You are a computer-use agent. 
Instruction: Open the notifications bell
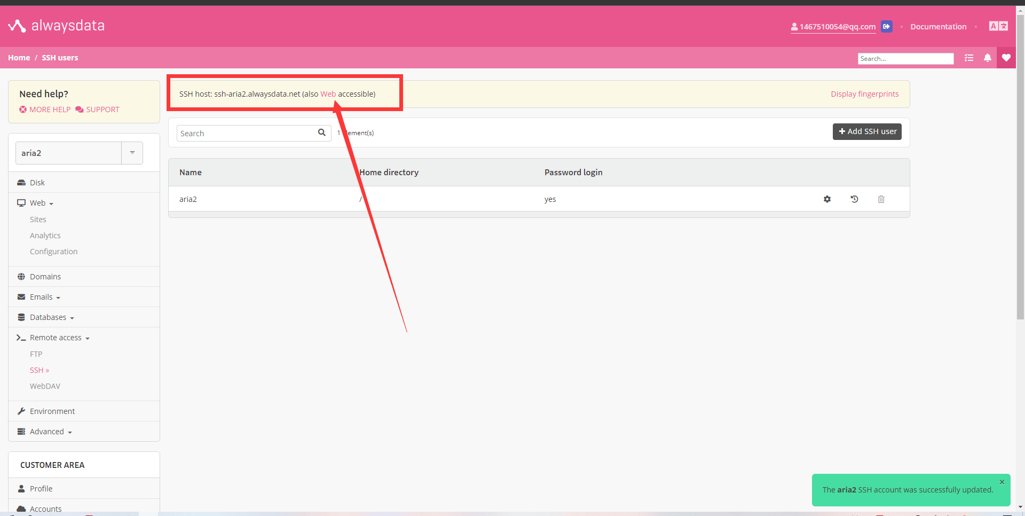(x=987, y=58)
